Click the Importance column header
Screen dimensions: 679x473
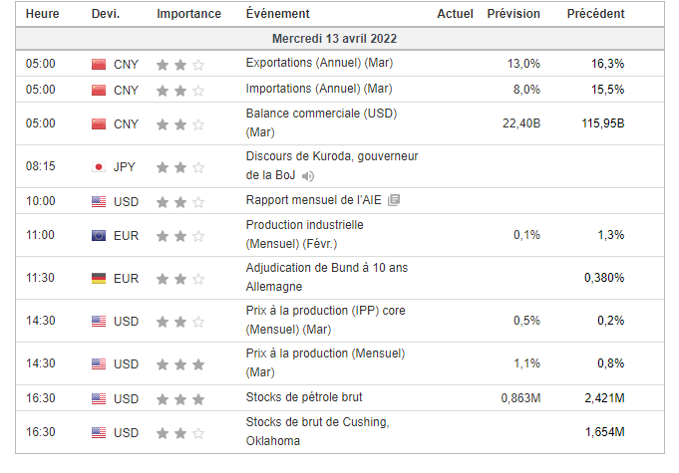click(188, 14)
